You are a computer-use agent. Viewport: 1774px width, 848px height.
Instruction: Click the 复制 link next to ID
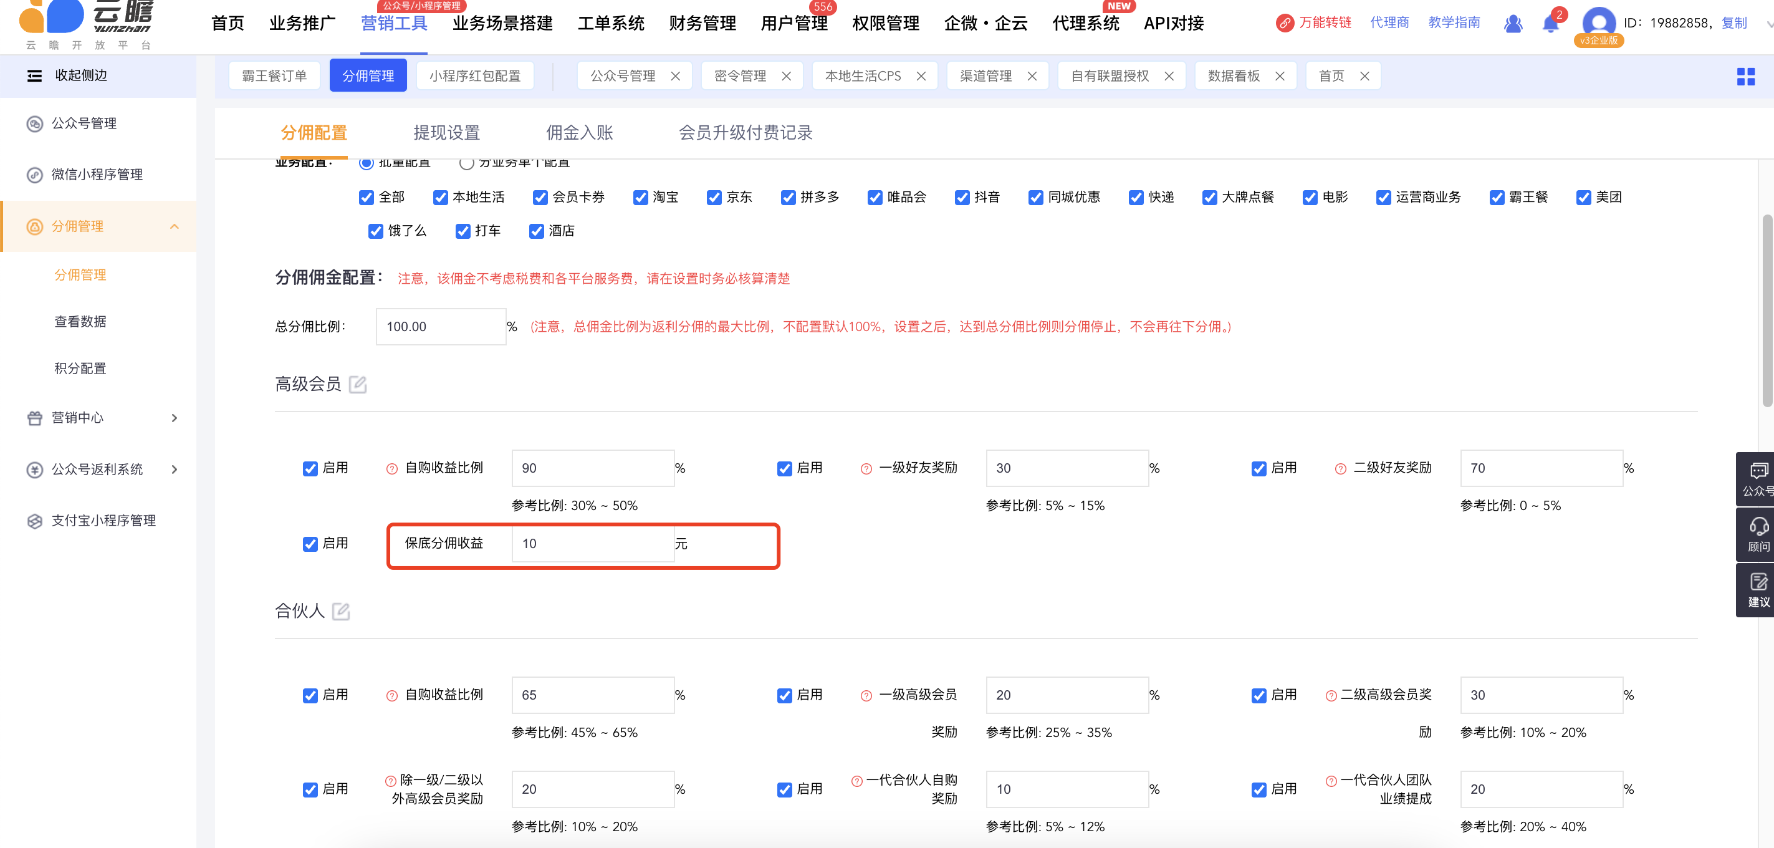(x=1733, y=24)
